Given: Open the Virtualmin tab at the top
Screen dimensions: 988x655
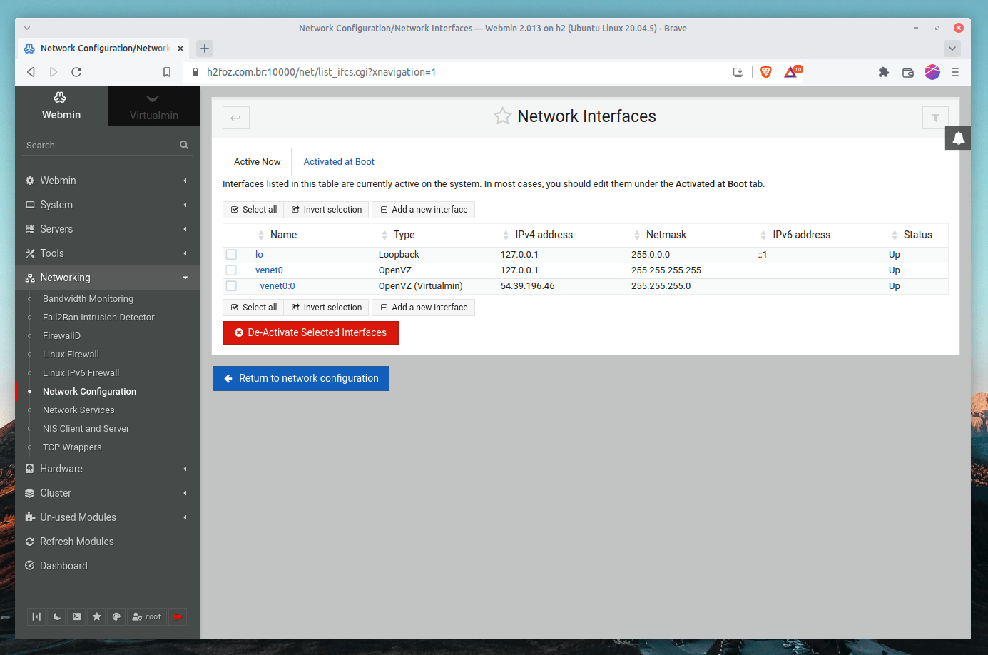Looking at the screenshot, I should 153,106.
